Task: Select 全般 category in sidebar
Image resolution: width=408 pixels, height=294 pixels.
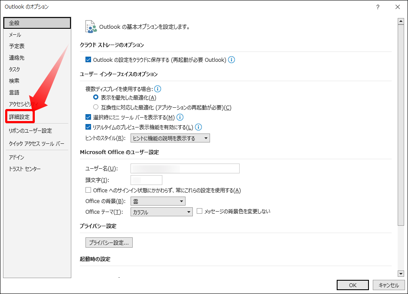Action: pyautogui.click(x=37, y=23)
